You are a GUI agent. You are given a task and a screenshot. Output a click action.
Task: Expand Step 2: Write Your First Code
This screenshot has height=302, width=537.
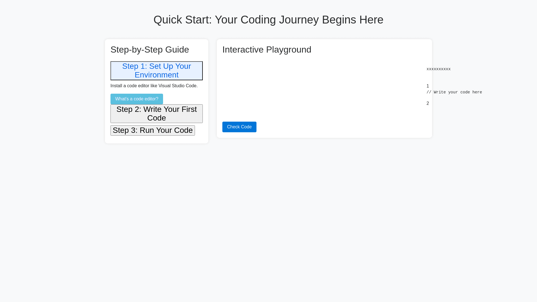pyautogui.click(x=156, y=114)
